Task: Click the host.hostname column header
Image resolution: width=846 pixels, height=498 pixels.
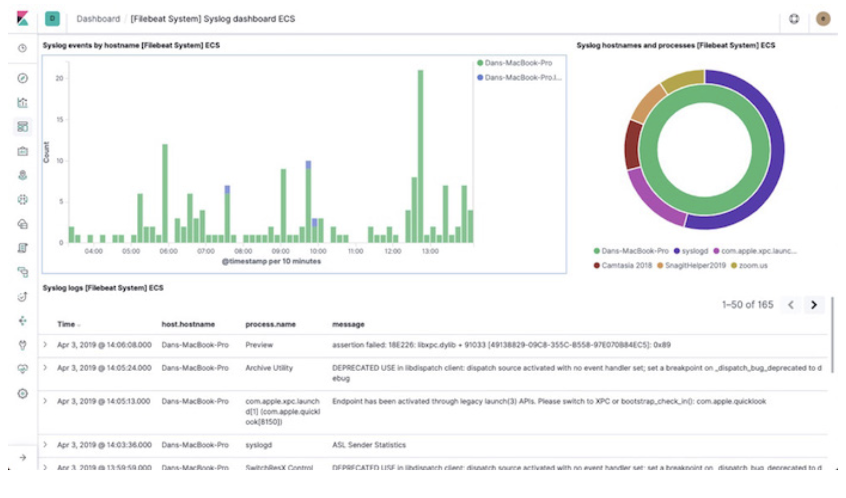Action: pos(188,324)
